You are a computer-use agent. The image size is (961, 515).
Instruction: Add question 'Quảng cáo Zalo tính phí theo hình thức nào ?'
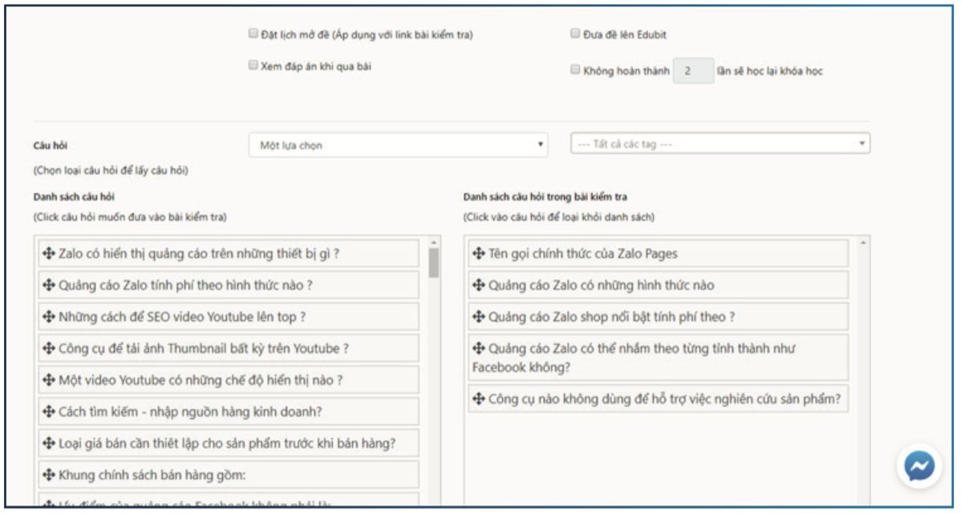tap(229, 285)
